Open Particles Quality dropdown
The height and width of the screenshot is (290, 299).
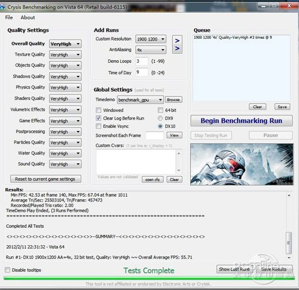pos(65,142)
